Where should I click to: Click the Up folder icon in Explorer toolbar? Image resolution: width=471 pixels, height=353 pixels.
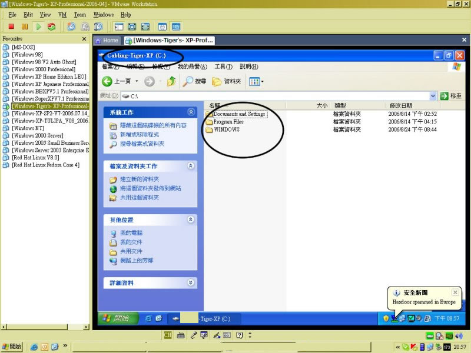point(171,81)
